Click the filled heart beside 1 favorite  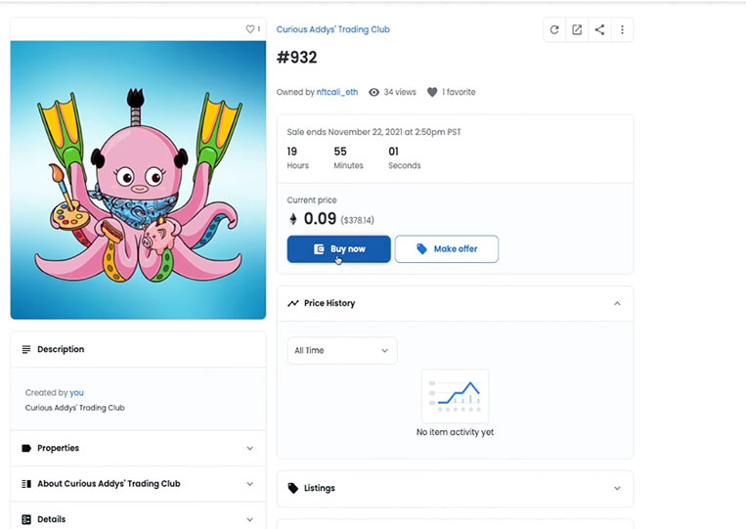432,92
